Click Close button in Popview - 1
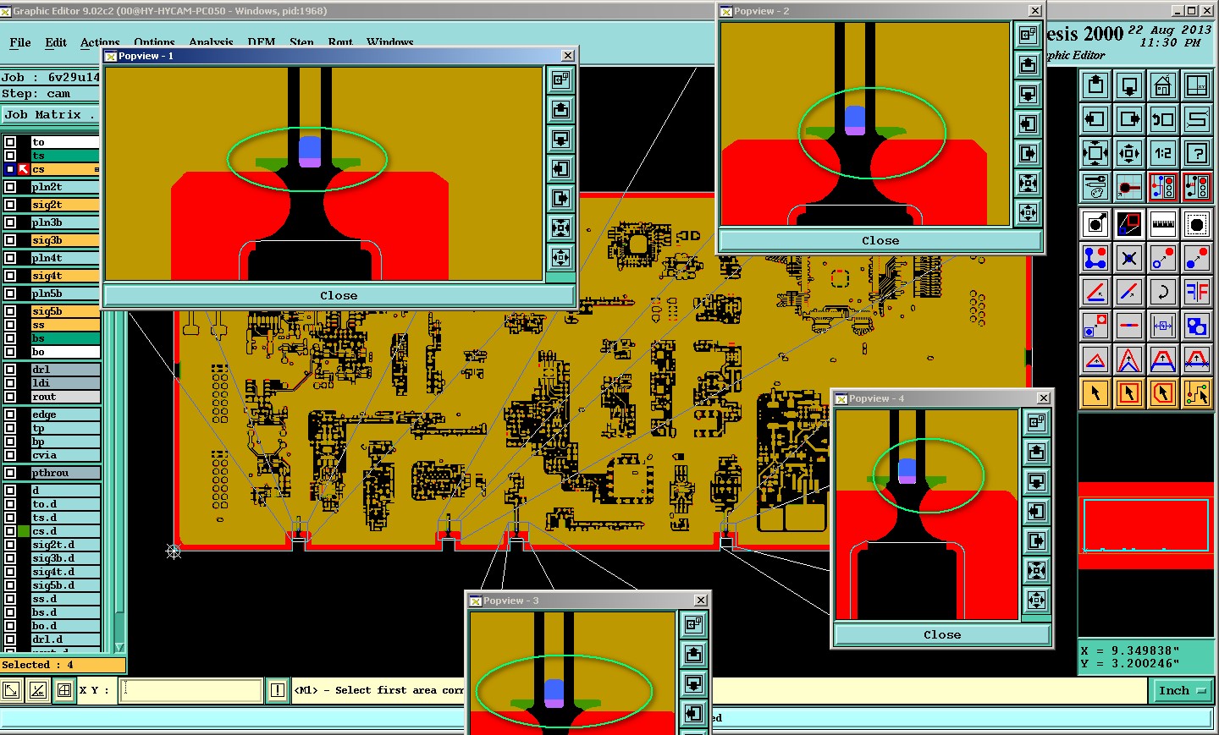This screenshot has width=1219, height=735. tap(339, 295)
